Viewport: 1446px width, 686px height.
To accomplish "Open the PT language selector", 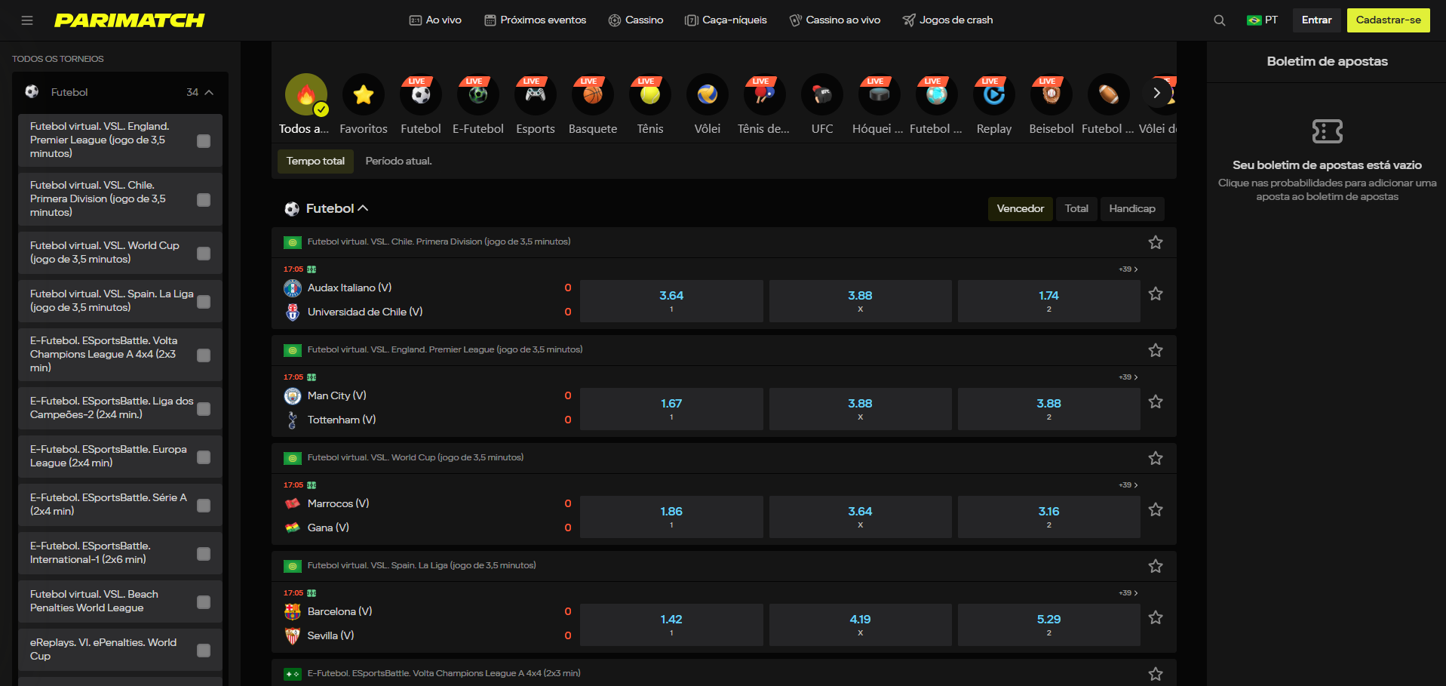I will [1262, 20].
